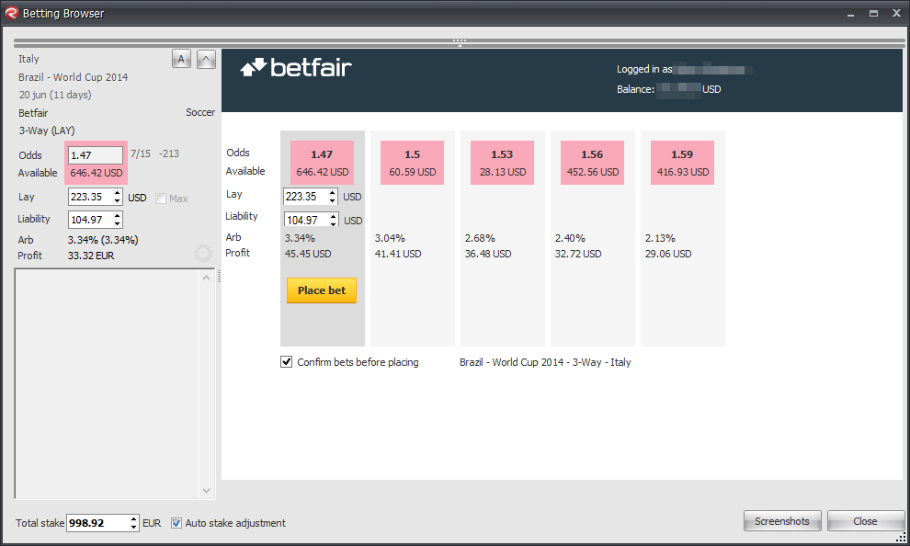Click the '2.13%' arb value

point(661,238)
